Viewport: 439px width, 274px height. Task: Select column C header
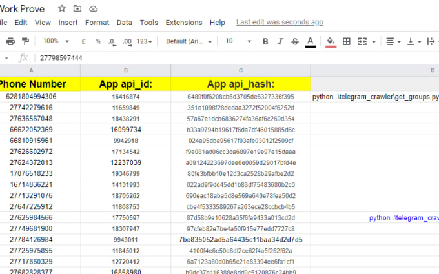point(241,70)
